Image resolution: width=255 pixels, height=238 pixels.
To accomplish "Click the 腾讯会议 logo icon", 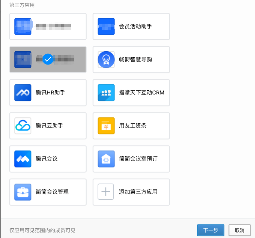I will [x=23, y=159].
